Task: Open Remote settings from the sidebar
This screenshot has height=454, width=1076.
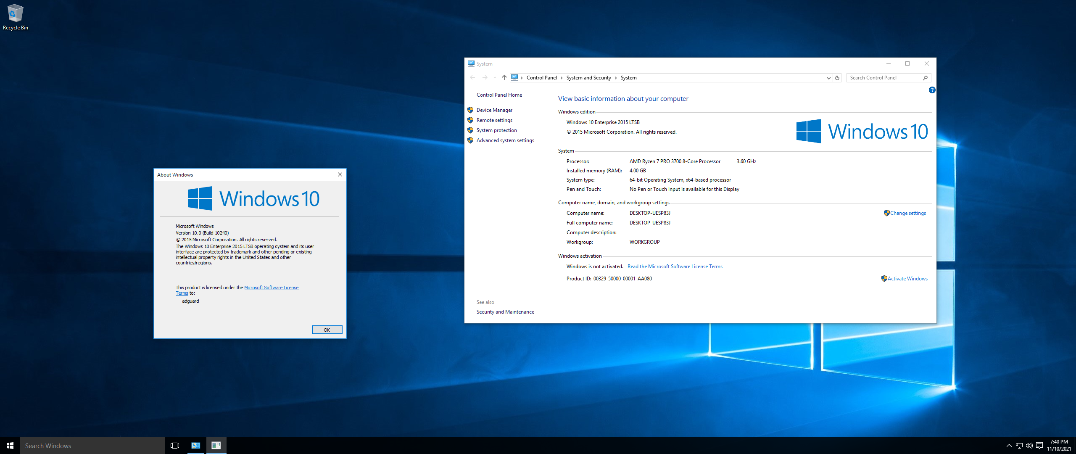Action: (494, 120)
